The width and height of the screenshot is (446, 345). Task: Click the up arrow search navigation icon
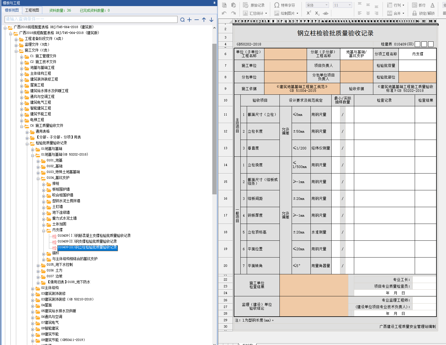click(x=204, y=20)
